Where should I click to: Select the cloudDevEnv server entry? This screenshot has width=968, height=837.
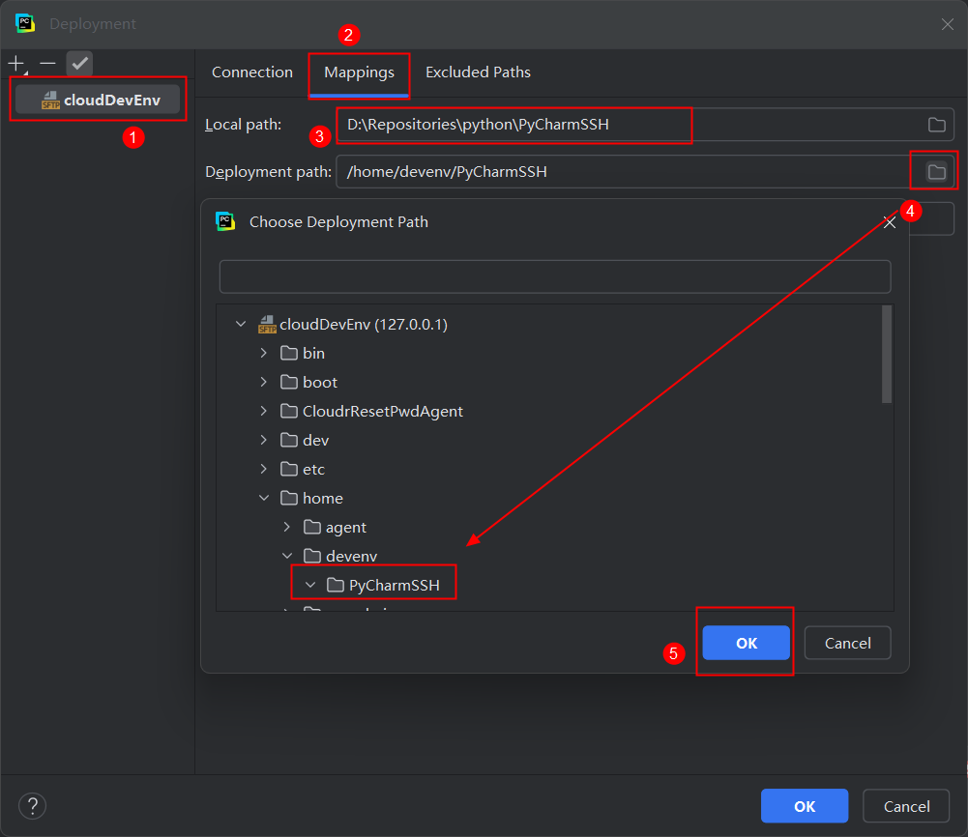[98, 100]
